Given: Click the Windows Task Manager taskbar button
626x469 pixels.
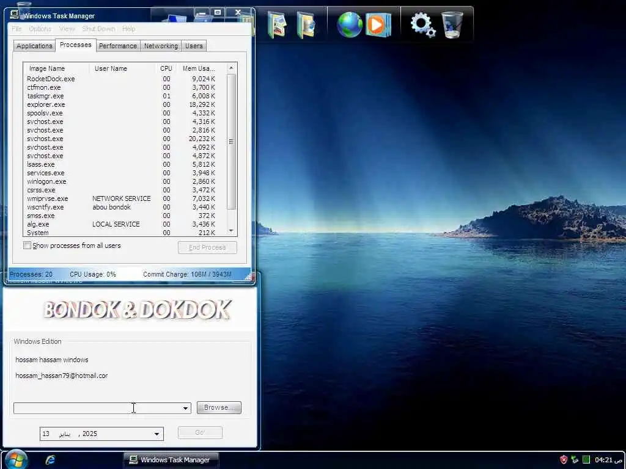Looking at the screenshot, I should (171, 460).
